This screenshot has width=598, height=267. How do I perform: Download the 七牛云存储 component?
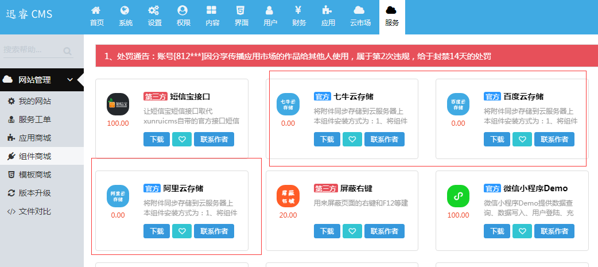click(x=327, y=139)
